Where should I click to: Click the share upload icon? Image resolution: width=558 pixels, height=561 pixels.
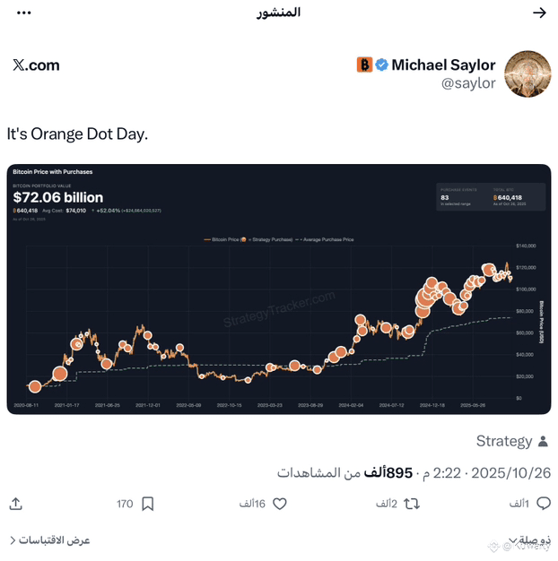16,505
